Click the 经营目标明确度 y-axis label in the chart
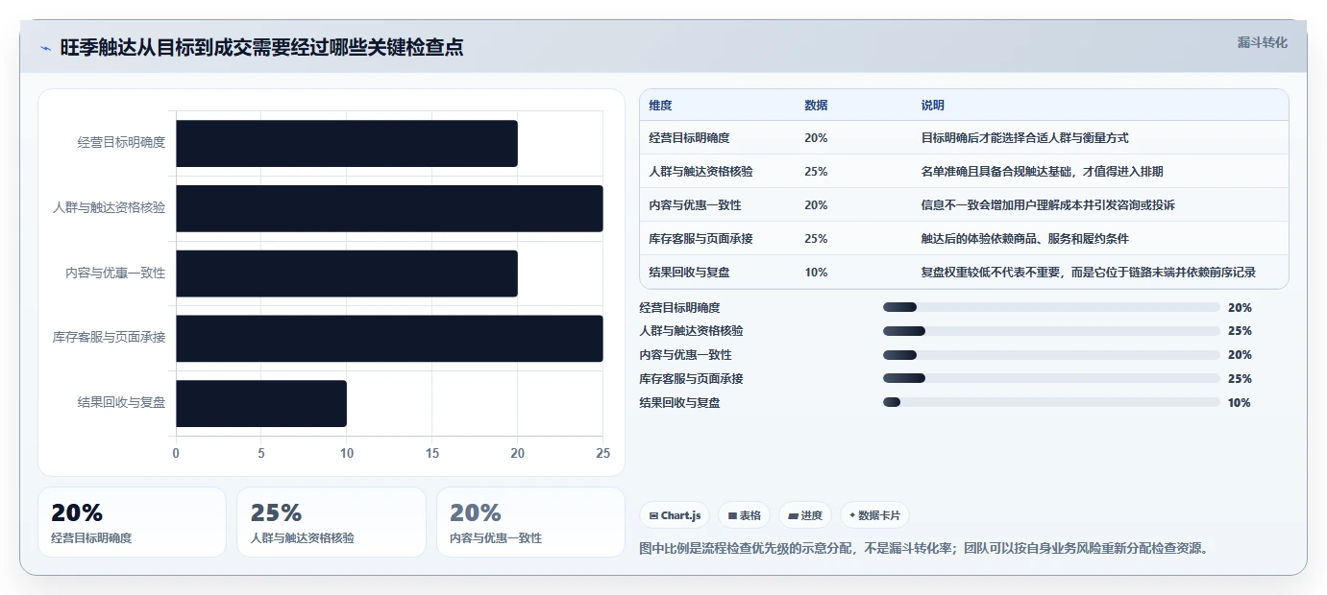Image resolution: width=1327 pixels, height=595 pixels. pos(121,143)
